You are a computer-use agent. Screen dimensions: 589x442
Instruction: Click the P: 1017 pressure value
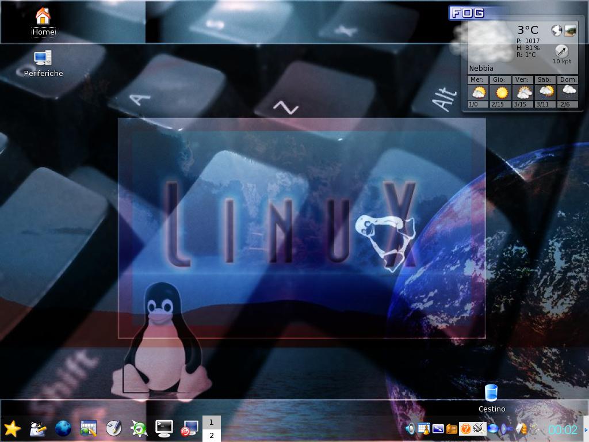[x=528, y=41]
